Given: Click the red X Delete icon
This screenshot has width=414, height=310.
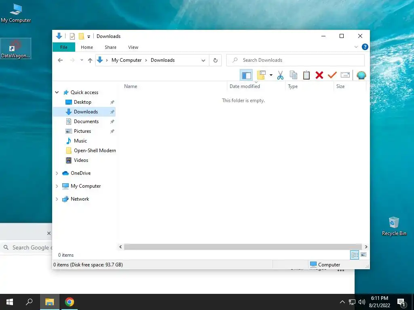Looking at the screenshot, I should [319, 75].
